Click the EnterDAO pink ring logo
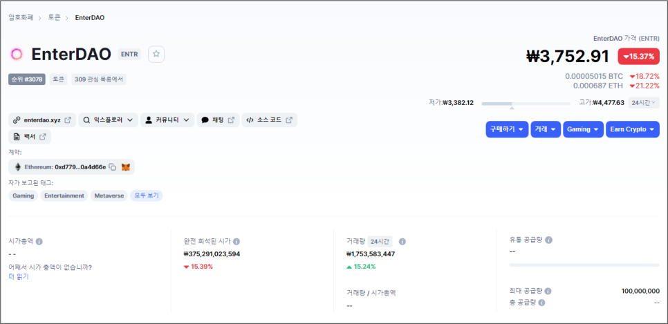 [x=17, y=54]
